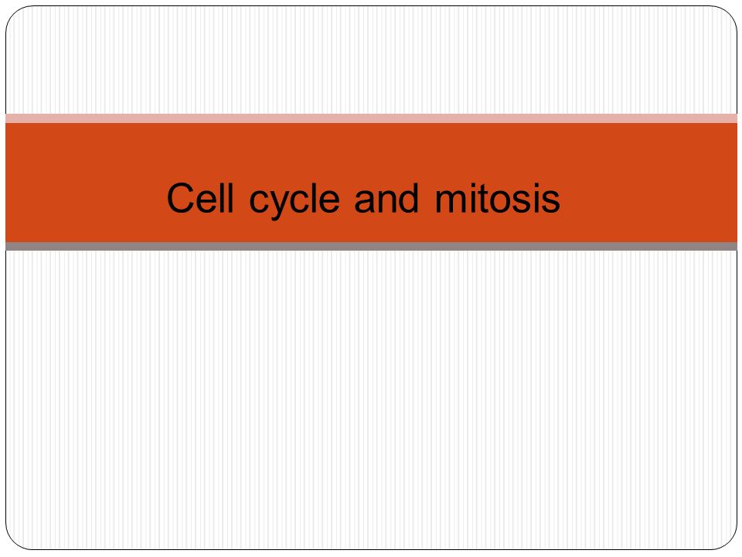The width and height of the screenshot is (742, 557).
Task: Click the orange banner beneath the title text
Action: coord(363,231)
